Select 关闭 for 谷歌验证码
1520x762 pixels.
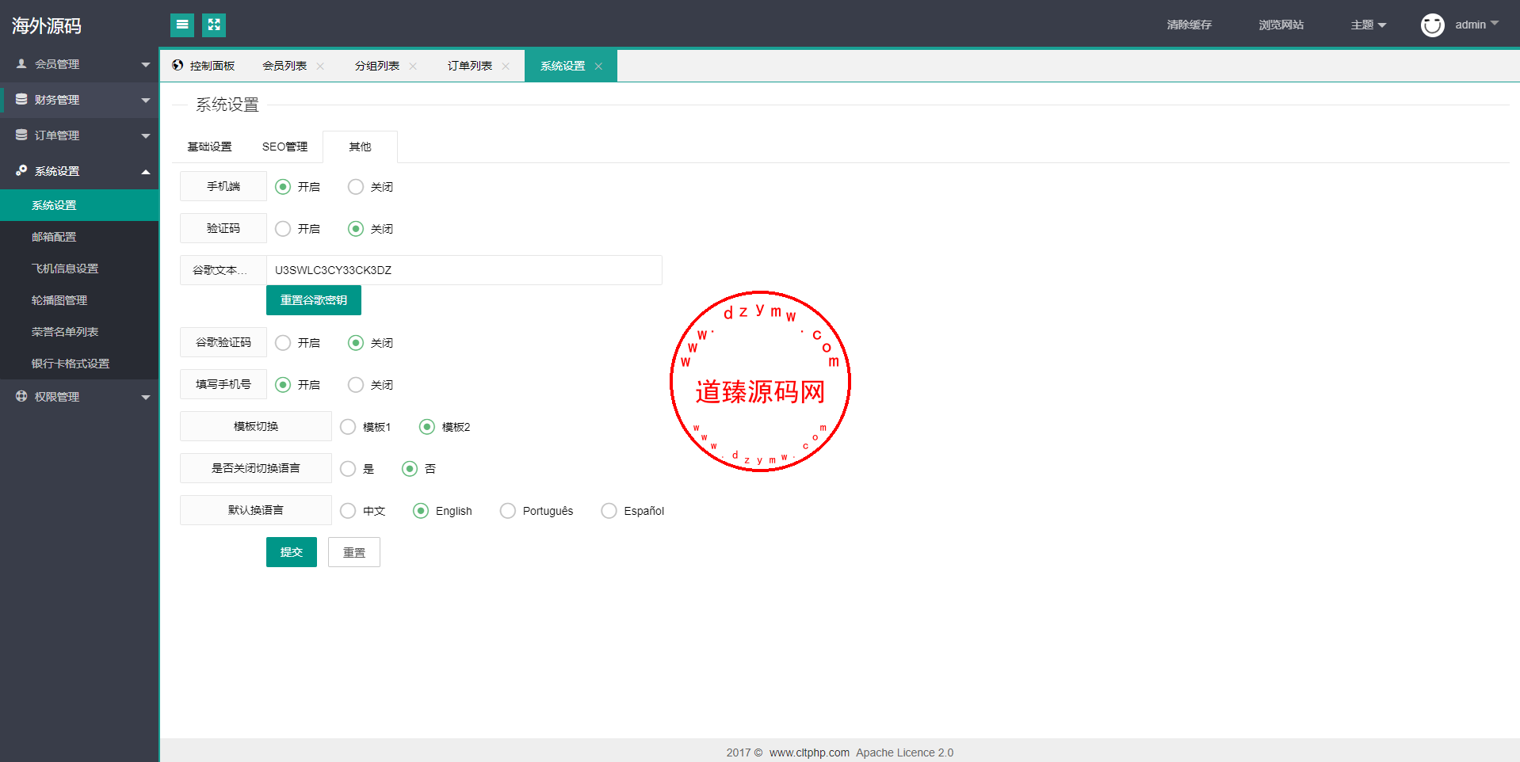tap(356, 343)
